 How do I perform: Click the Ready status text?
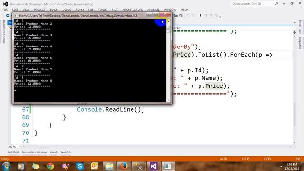pos(5,159)
